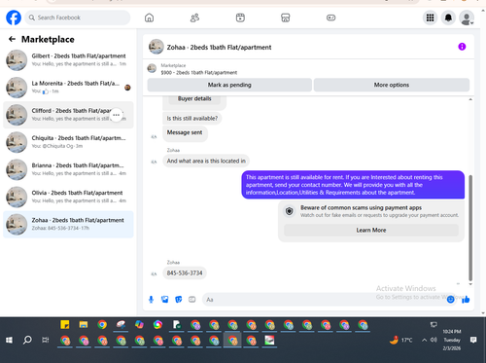Viewport: 486px width, 363px height.
Task: Open the Gaming icon in top navigation
Action: tap(330, 18)
